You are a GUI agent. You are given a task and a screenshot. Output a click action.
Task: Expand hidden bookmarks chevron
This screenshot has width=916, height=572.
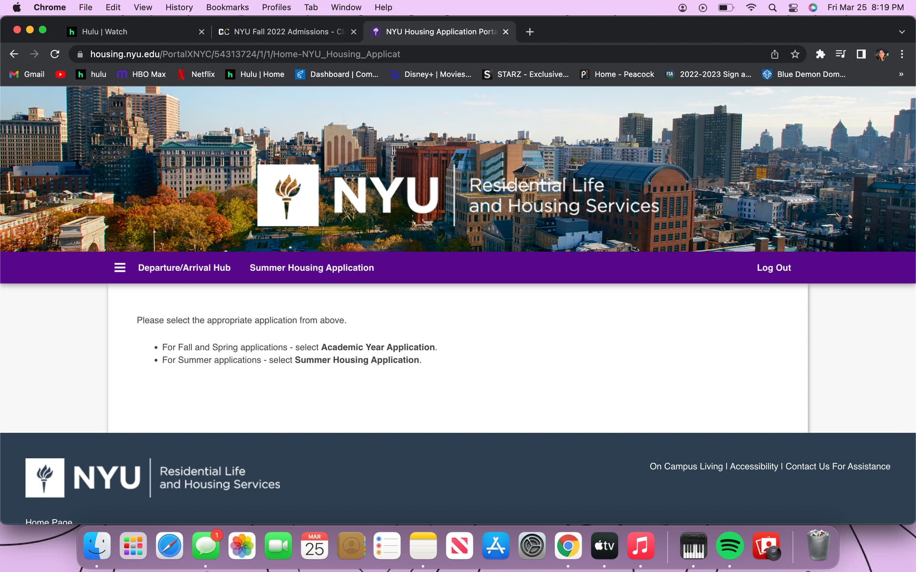click(901, 74)
